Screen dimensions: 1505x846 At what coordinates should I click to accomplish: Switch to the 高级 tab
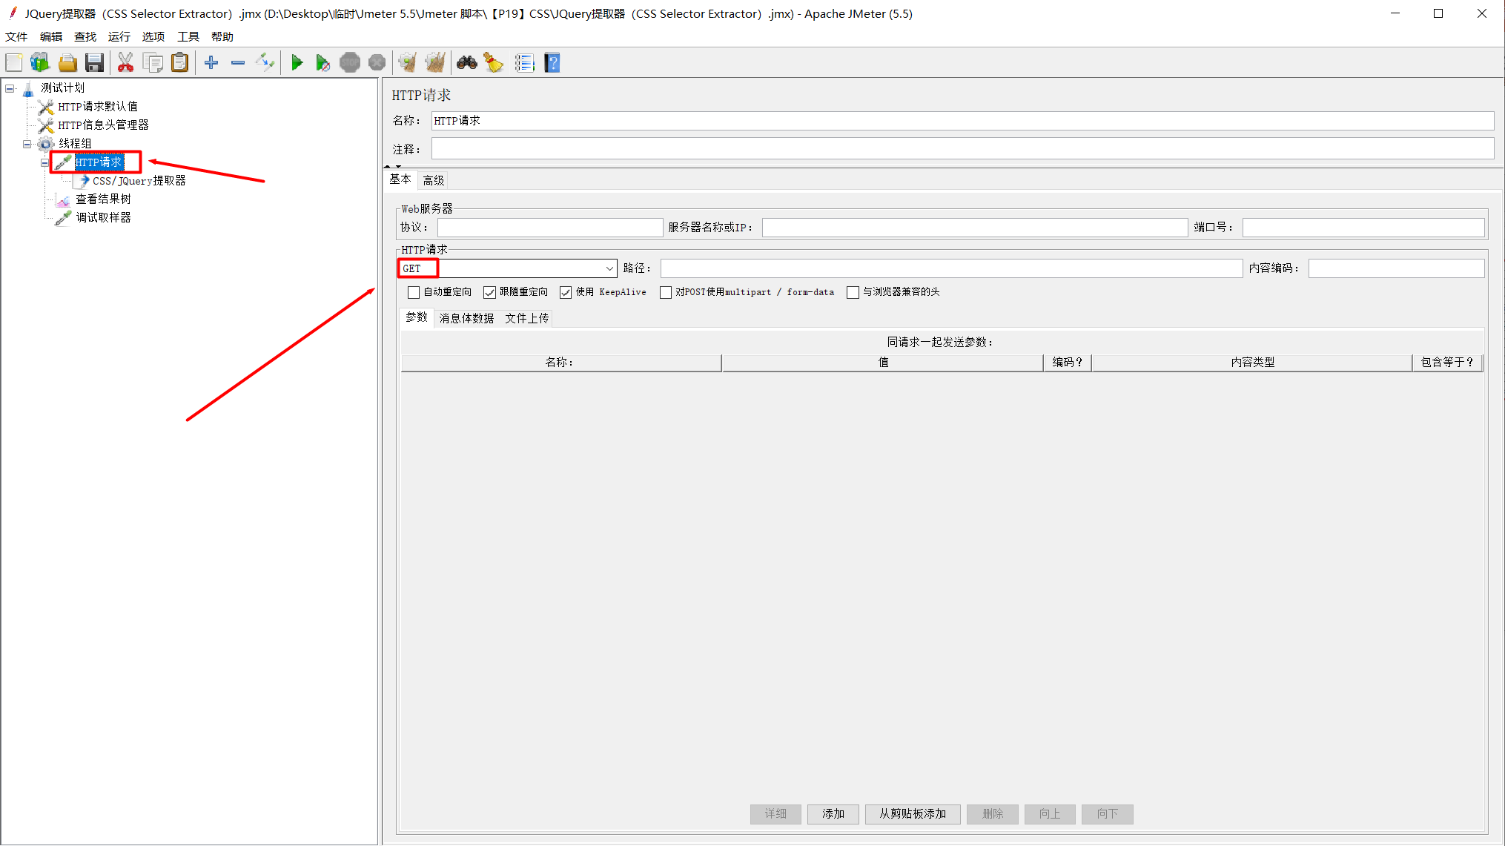434,180
